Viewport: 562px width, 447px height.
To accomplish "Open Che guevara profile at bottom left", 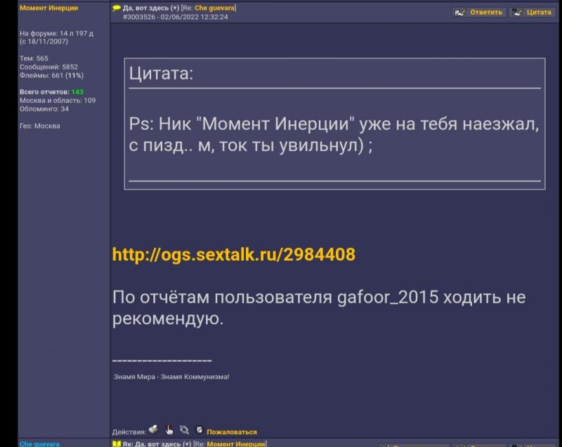I will (x=39, y=443).
